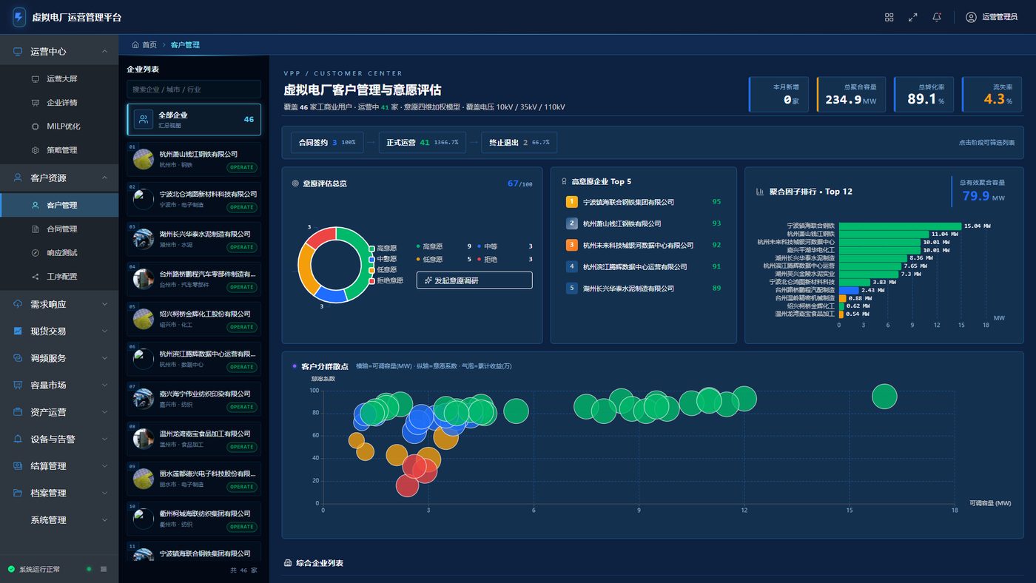Open notifications via the bell icon
This screenshot has width=1036, height=583.
click(937, 17)
